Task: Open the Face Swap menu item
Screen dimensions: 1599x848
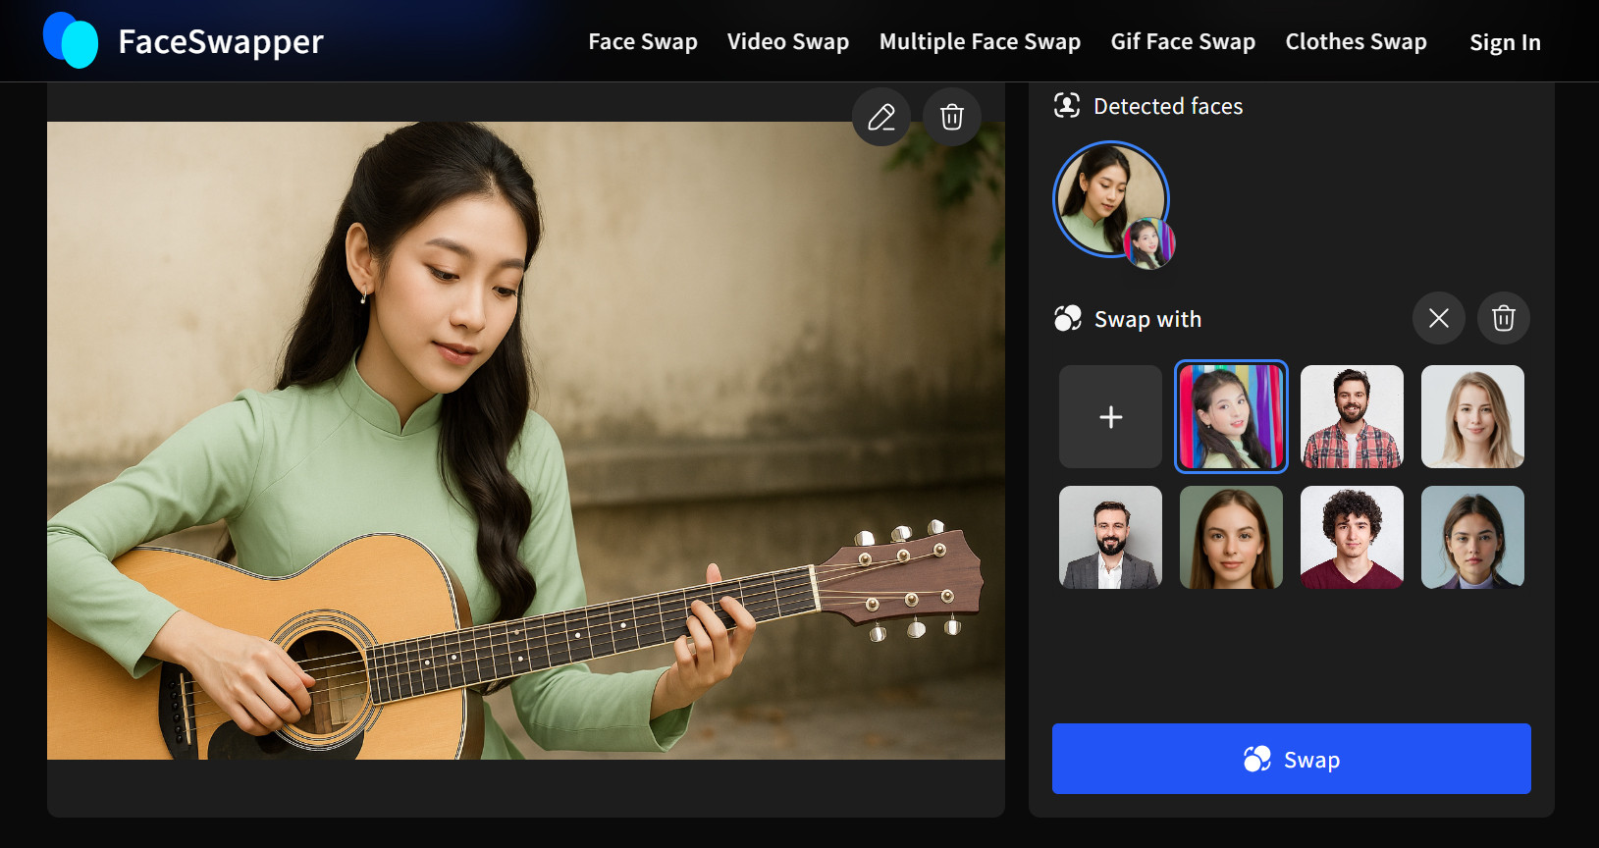Action: pyautogui.click(x=642, y=42)
